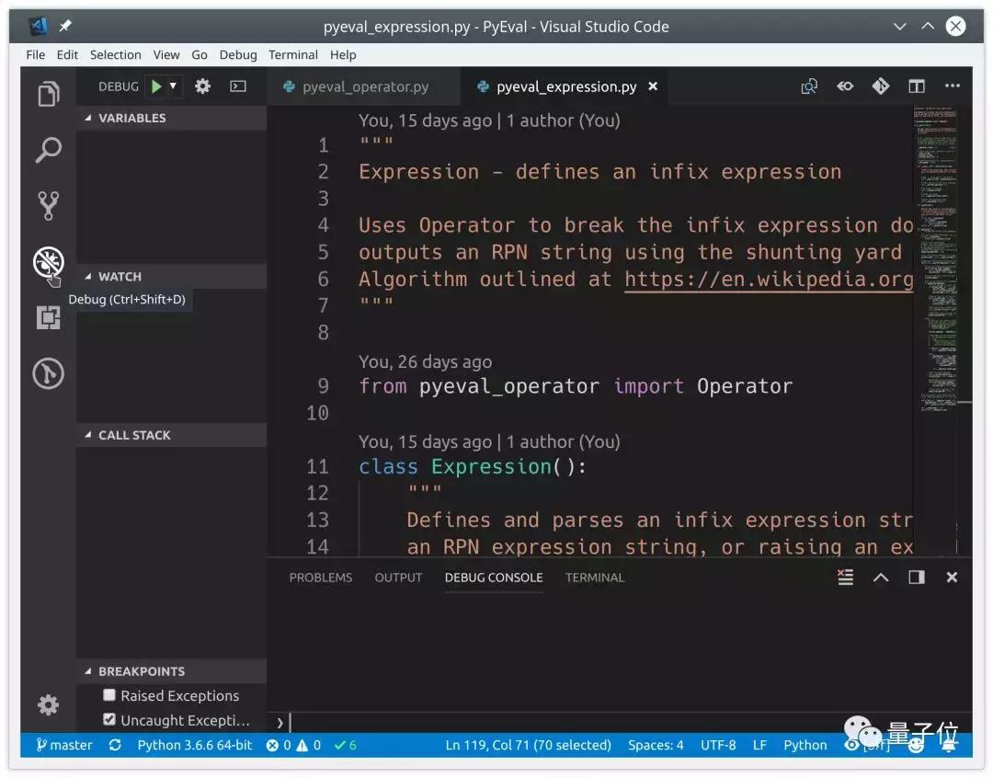The height and width of the screenshot is (778, 993).
Task: Open the Debug view icon
Action: point(48,261)
